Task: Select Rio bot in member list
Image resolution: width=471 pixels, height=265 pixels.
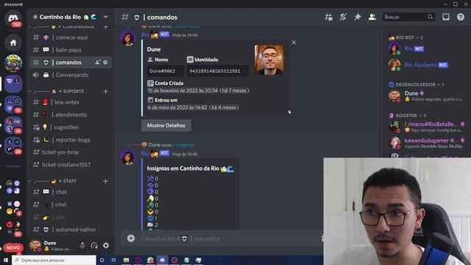Action: click(427, 49)
